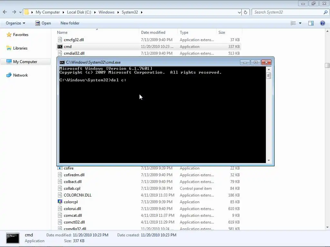Screen dimensions: 330x247
Task: Sort by the Size column header
Action: 222,32
